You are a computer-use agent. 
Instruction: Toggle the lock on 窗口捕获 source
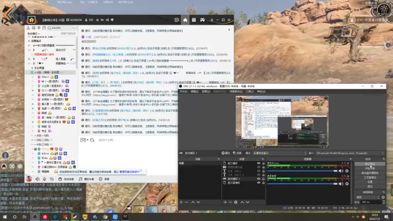click(263, 163)
